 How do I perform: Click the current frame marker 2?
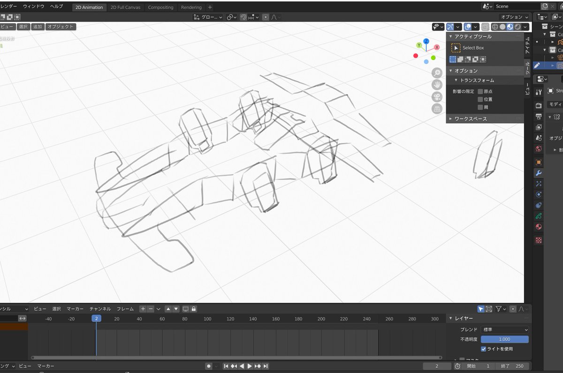coord(96,319)
